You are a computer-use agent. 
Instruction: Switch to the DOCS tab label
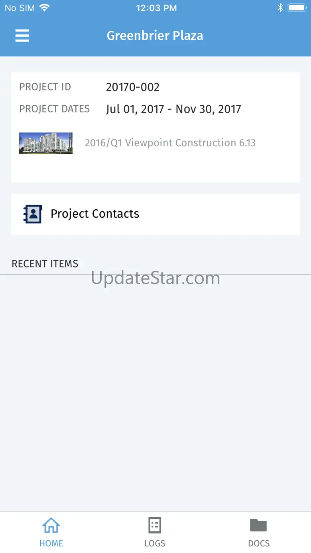pos(259,543)
